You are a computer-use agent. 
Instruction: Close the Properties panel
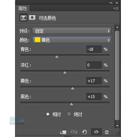[x=117, y=3]
